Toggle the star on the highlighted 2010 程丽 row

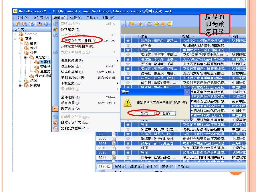click(x=128, y=153)
